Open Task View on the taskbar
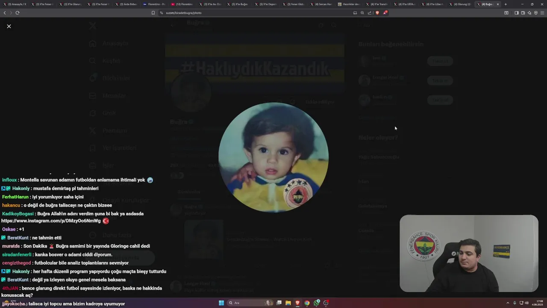The width and height of the screenshot is (547, 308). pos(279,303)
